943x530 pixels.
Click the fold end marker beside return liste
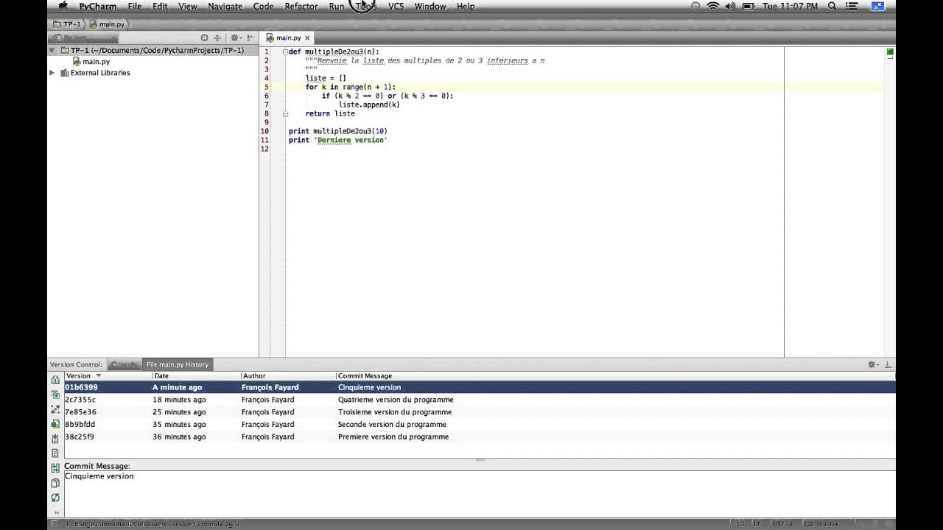click(285, 113)
